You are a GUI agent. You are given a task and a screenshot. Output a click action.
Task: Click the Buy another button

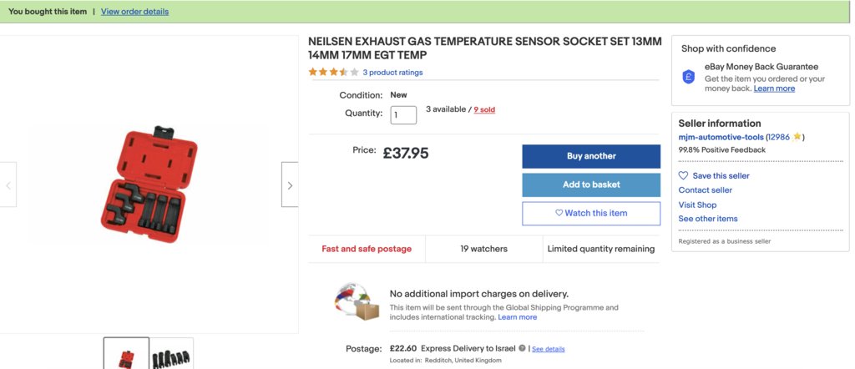(591, 156)
